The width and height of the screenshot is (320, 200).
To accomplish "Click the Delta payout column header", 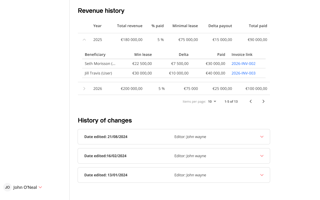I will click(220, 26).
